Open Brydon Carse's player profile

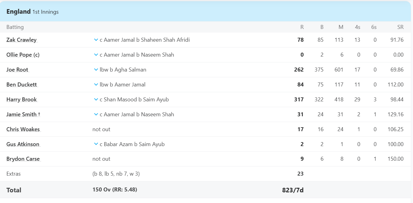coord(23,159)
